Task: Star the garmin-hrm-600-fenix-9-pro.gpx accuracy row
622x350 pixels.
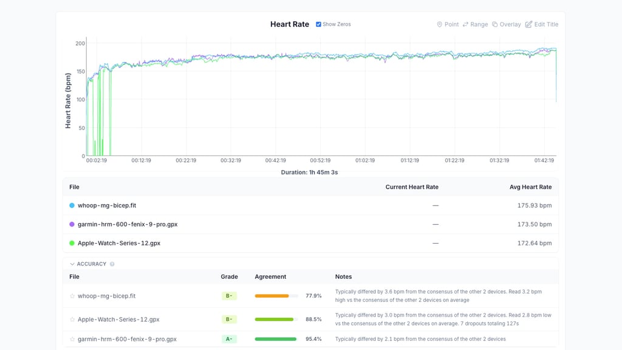Action: coord(72,339)
